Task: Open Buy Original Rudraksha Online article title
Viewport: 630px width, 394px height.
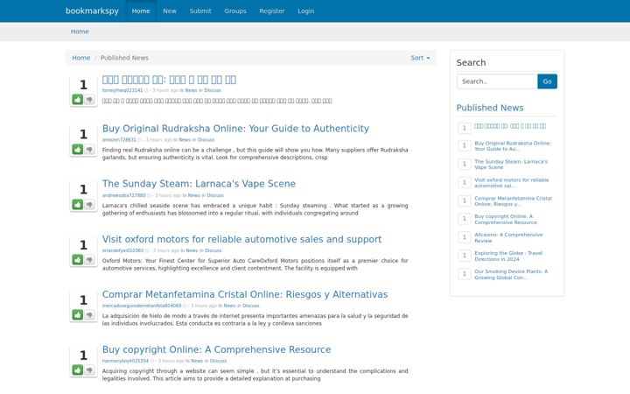Action: pos(235,129)
